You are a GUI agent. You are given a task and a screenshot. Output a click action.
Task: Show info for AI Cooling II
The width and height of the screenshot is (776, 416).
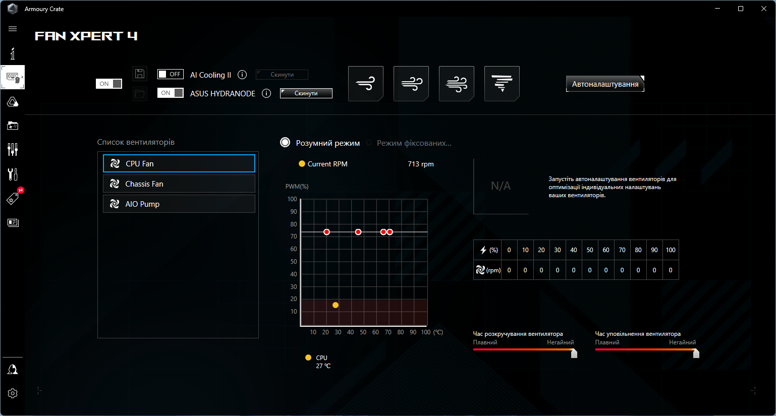point(242,75)
